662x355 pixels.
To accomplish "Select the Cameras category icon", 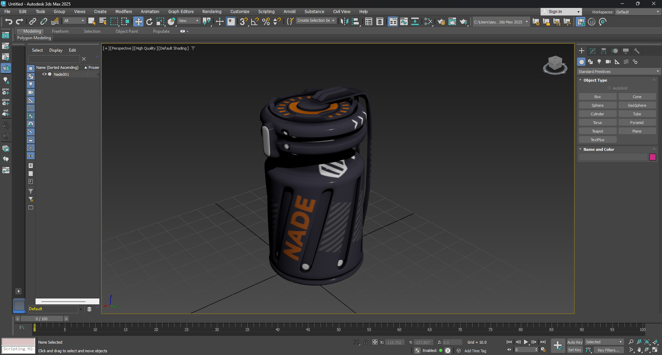I will pyautogui.click(x=608, y=62).
